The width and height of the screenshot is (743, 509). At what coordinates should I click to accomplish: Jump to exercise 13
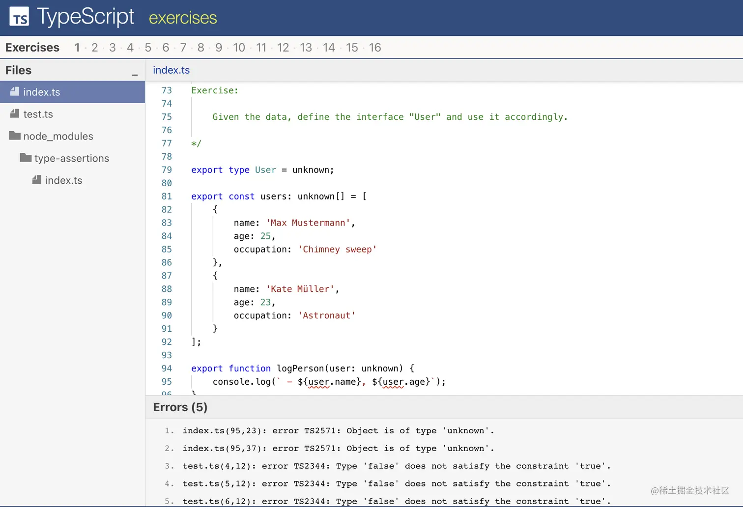coord(306,48)
